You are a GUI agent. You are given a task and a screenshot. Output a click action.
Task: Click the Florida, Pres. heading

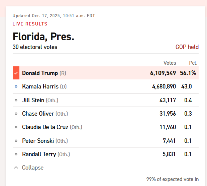point(43,37)
